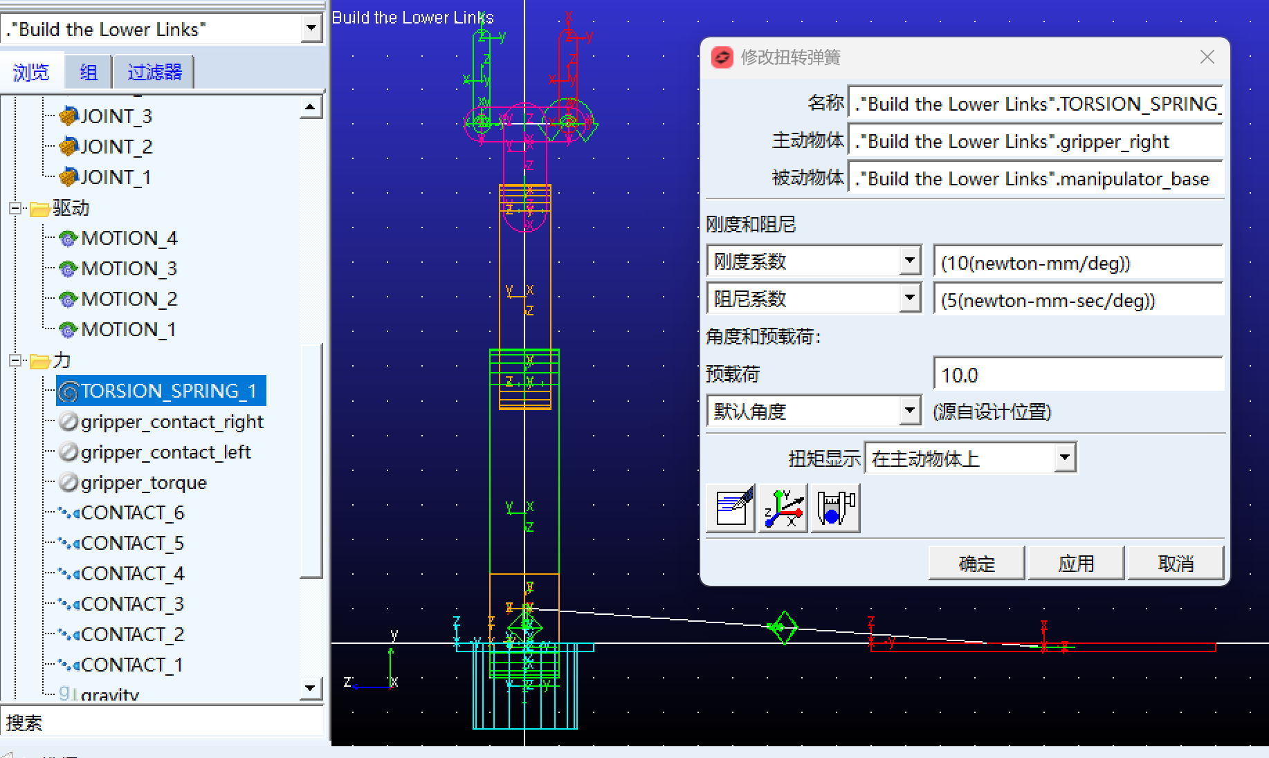This screenshot has width=1269, height=758.
Task: Select the gripper_torque label in tree
Action: coord(144,483)
